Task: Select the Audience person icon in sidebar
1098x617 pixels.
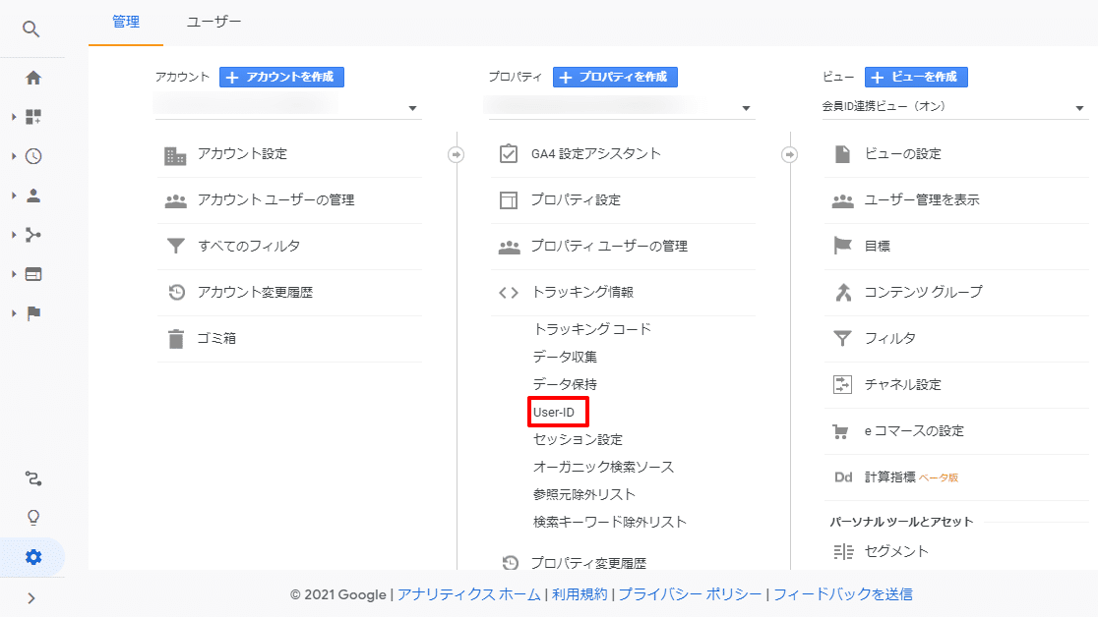Action: [x=32, y=195]
